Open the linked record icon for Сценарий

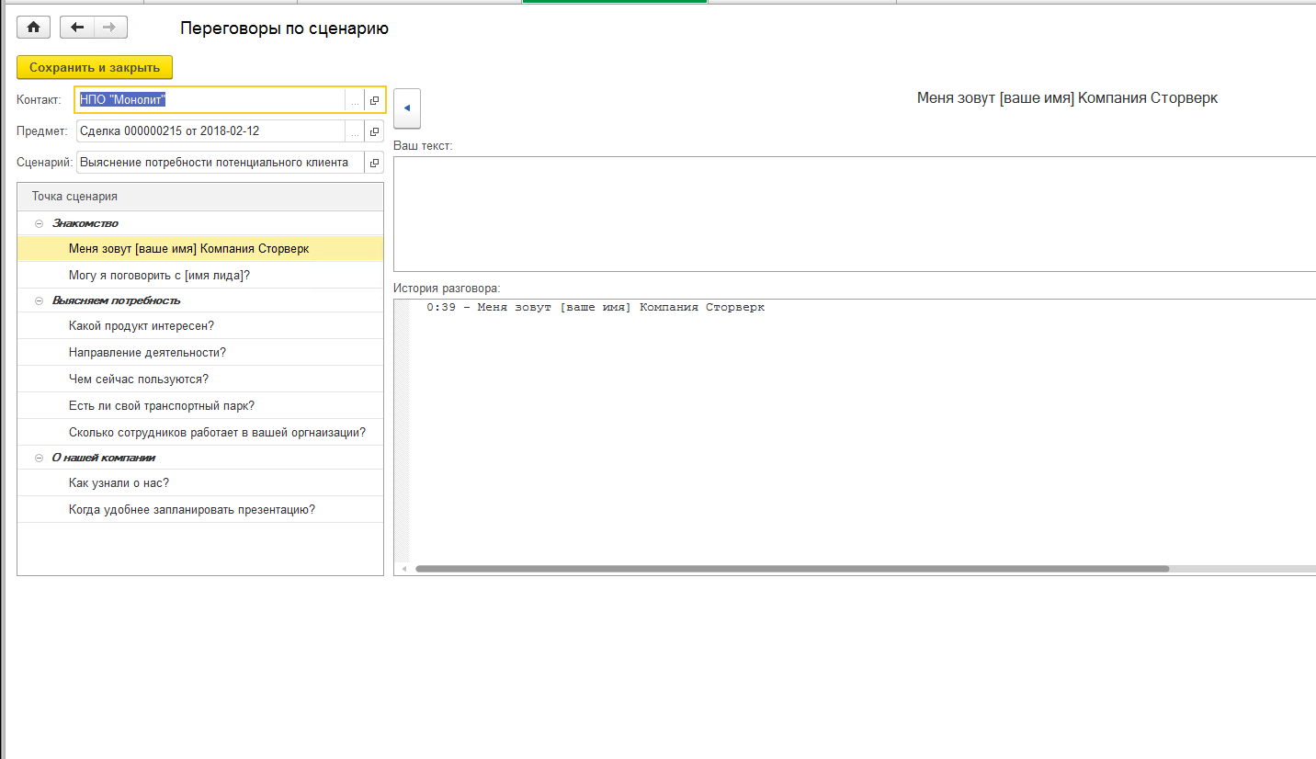(374, 163)
